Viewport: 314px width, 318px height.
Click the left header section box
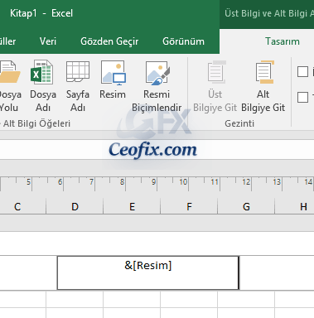28,272
